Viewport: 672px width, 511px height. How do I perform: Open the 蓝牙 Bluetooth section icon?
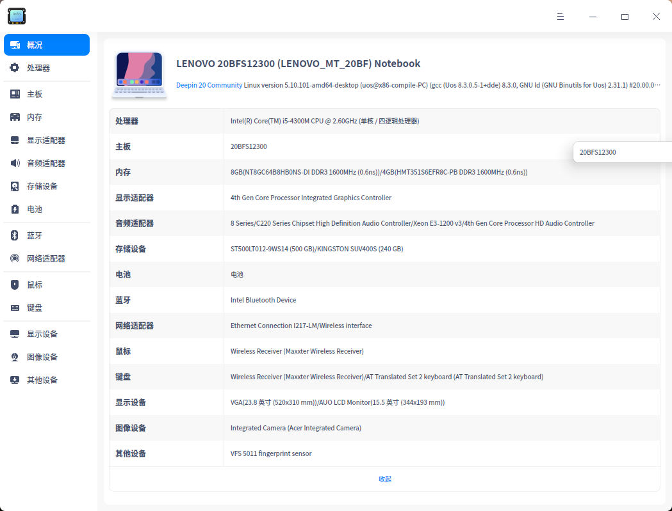click(x=14, y=235)
